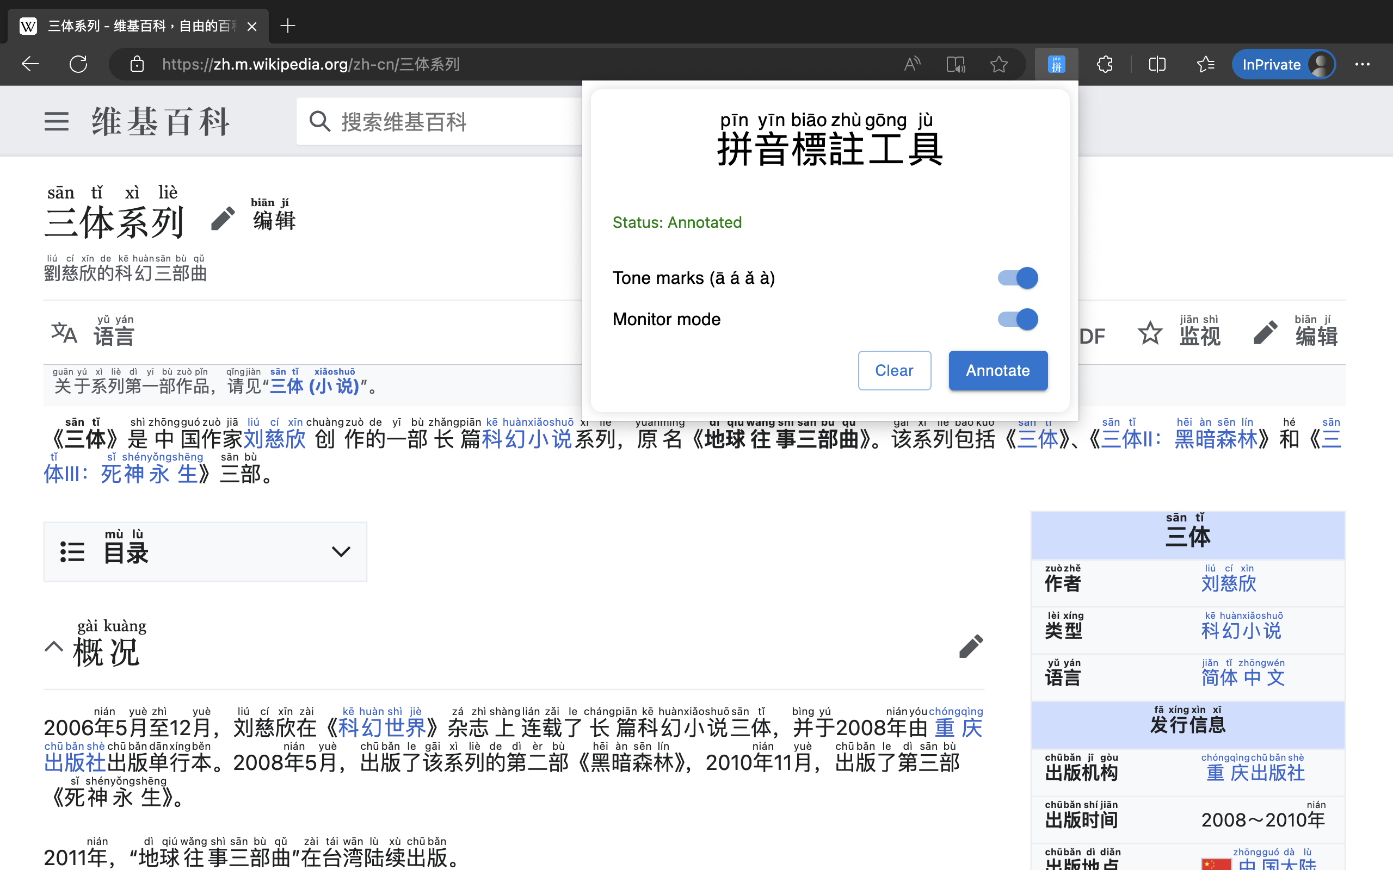Open Wikipedia hamburger main menu
Image resolution: width=1393 pixels, height=870 pixels.
coord(57,121)
